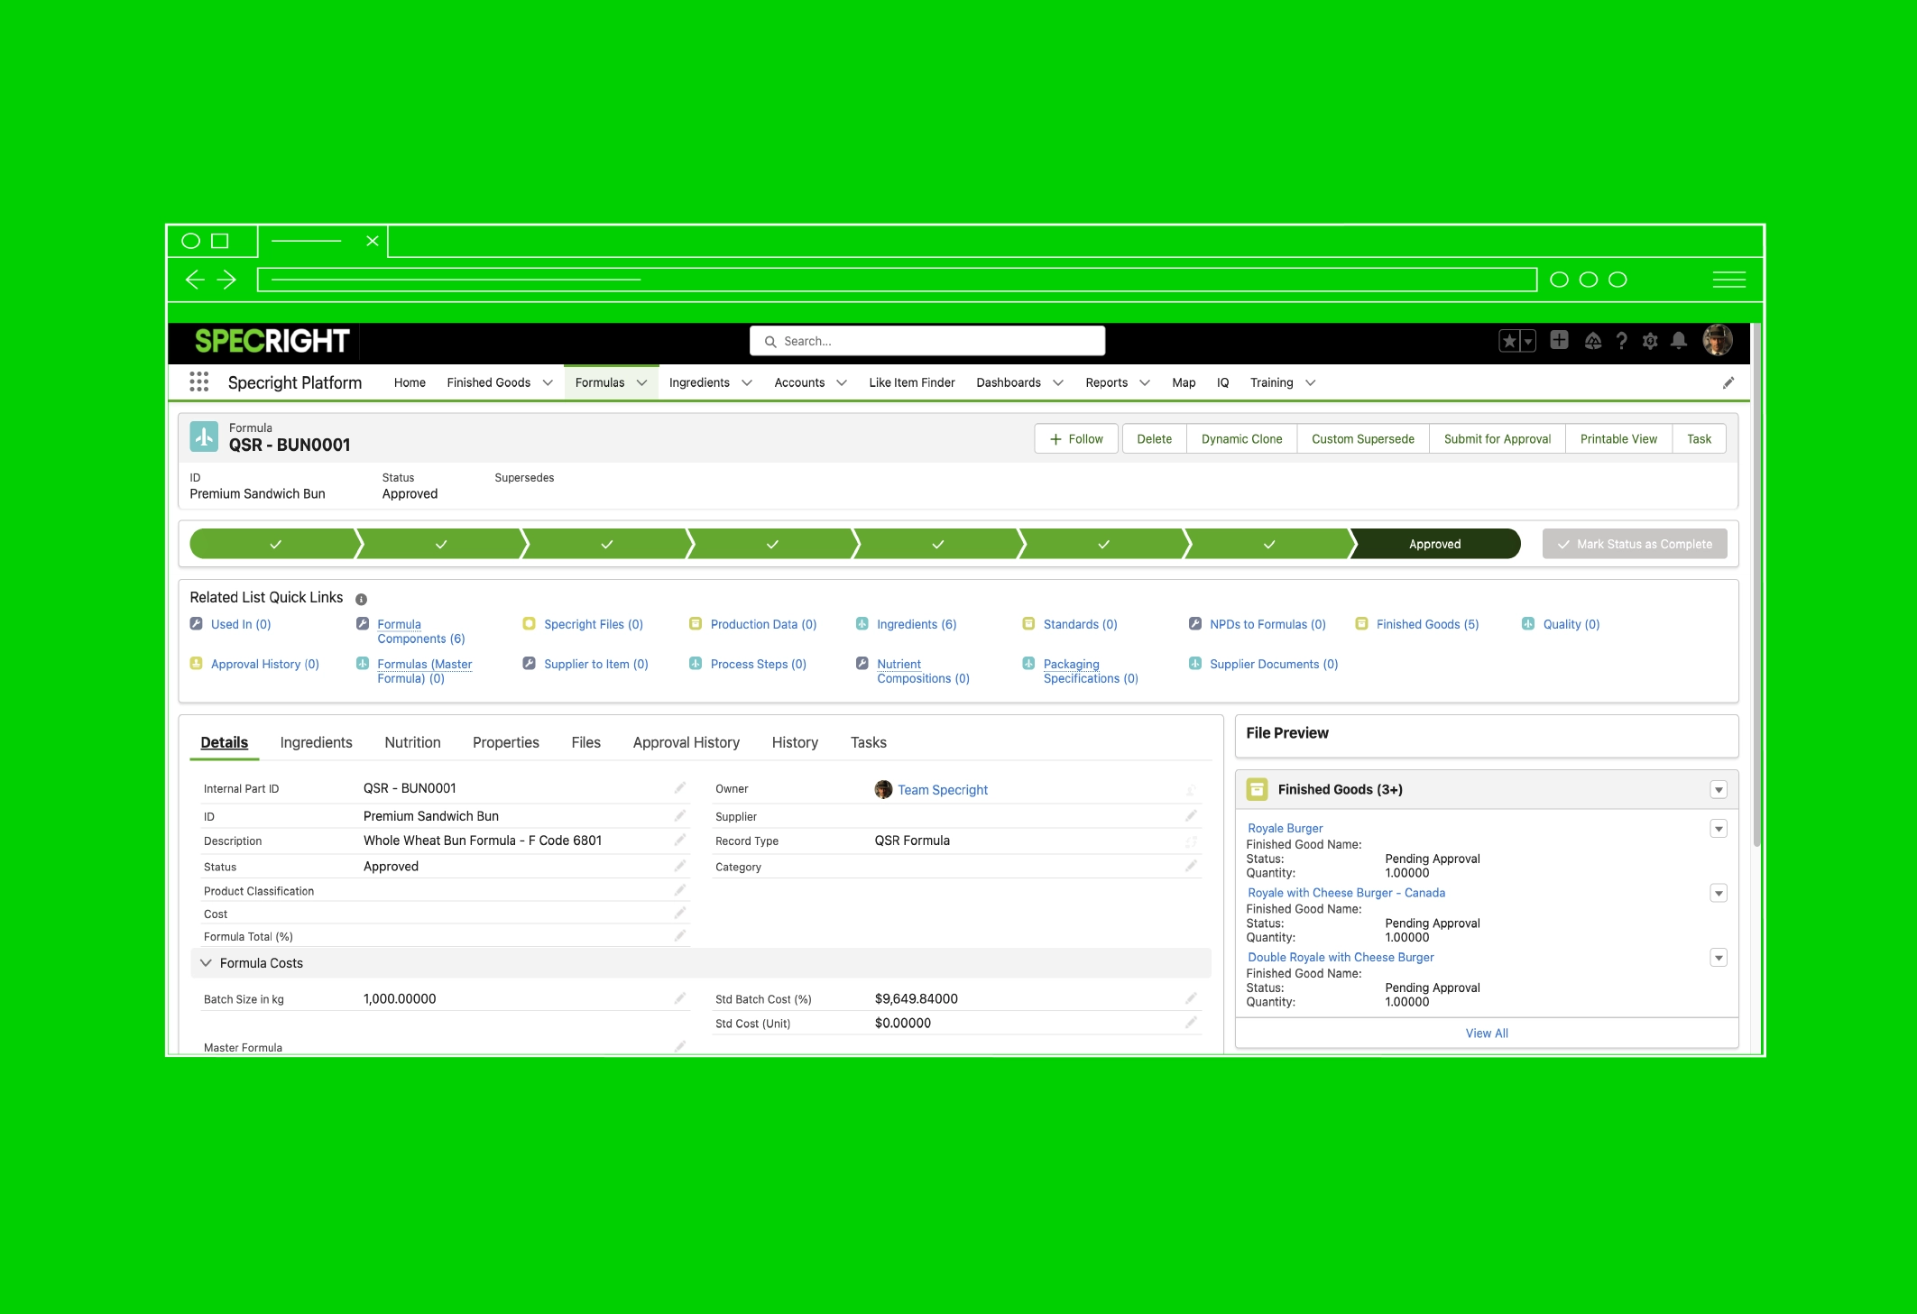
Task: Click the global actions plus icon
Action: coord(1559,340)
